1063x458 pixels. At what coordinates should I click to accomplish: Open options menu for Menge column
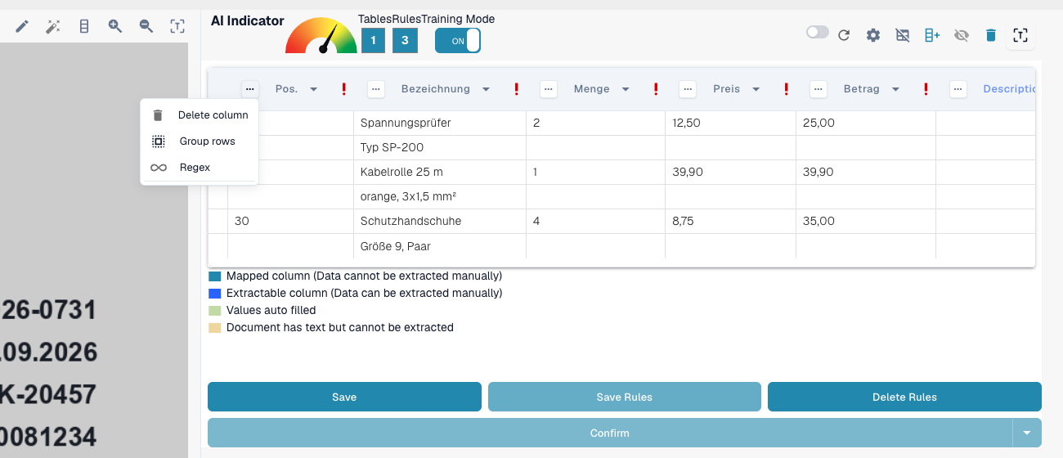(549, 89)
